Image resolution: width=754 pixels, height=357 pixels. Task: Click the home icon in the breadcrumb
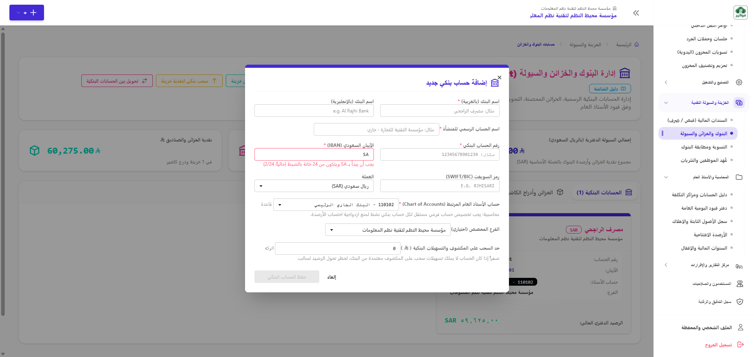(637, 45)
